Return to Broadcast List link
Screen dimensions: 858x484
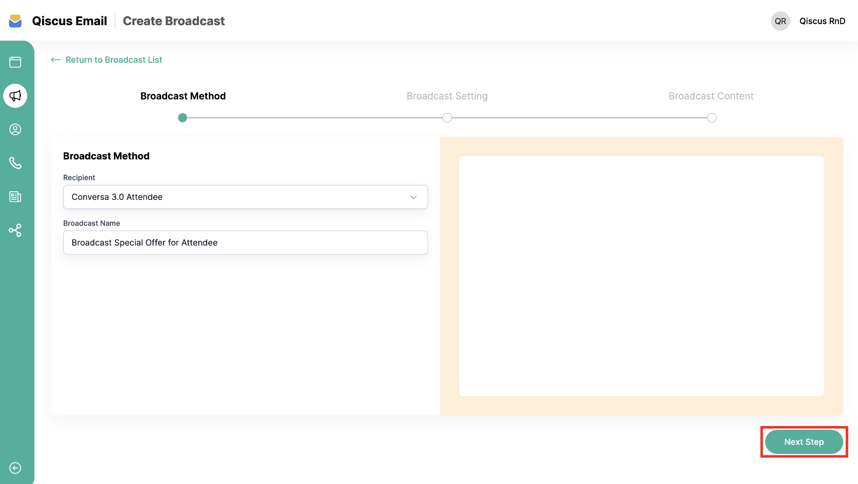coord(114,60)
